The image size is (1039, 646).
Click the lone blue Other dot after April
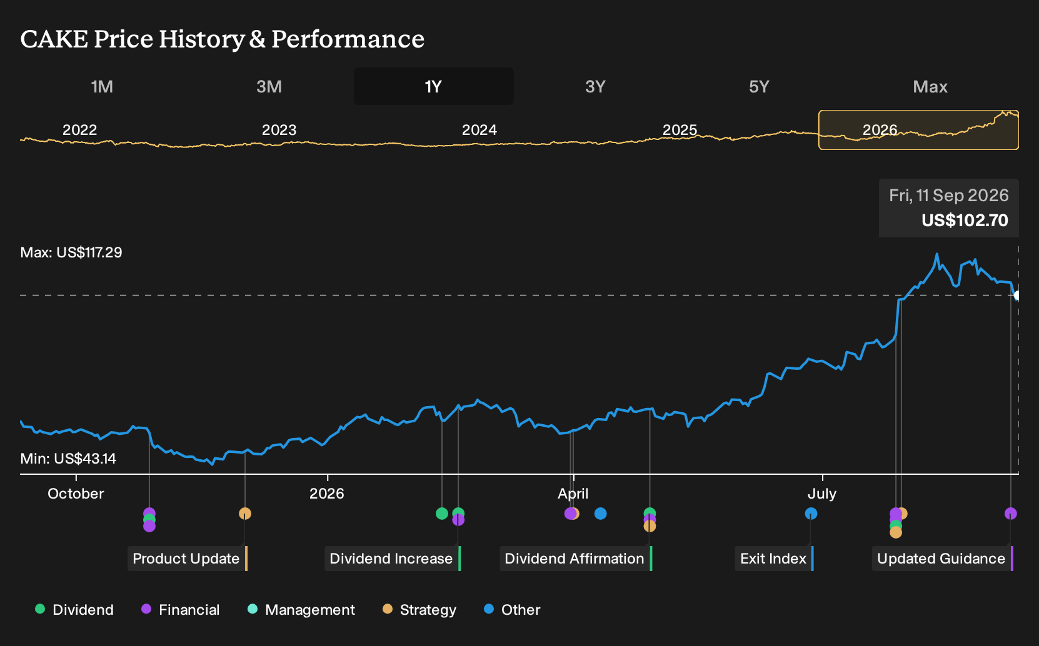(x=601, y=514)
